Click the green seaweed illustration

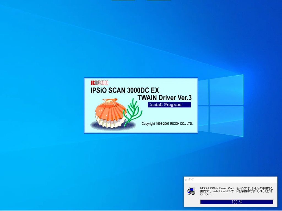tap(132, 112)
